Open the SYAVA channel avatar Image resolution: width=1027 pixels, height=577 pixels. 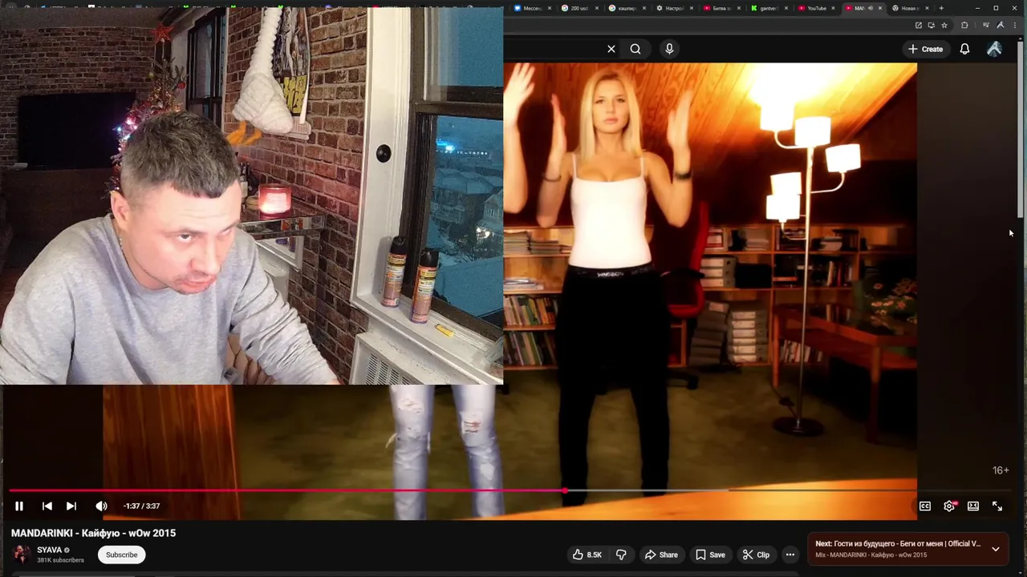[x=22, y=555]
